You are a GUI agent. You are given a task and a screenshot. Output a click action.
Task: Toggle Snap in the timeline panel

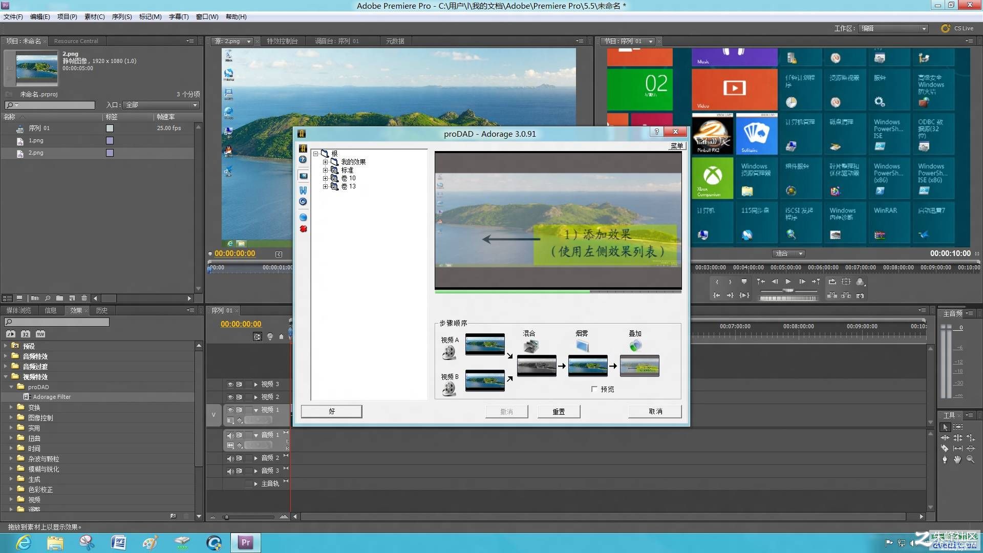[257, 336]
